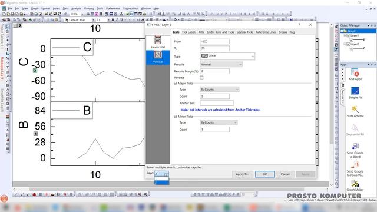Click the Anchor Tick field
The image size is (377, 212).
coord(217,103)
